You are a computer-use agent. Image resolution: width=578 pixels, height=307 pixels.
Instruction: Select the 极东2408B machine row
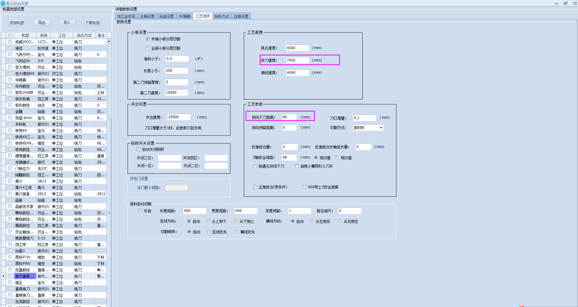[x=54, y=92]
